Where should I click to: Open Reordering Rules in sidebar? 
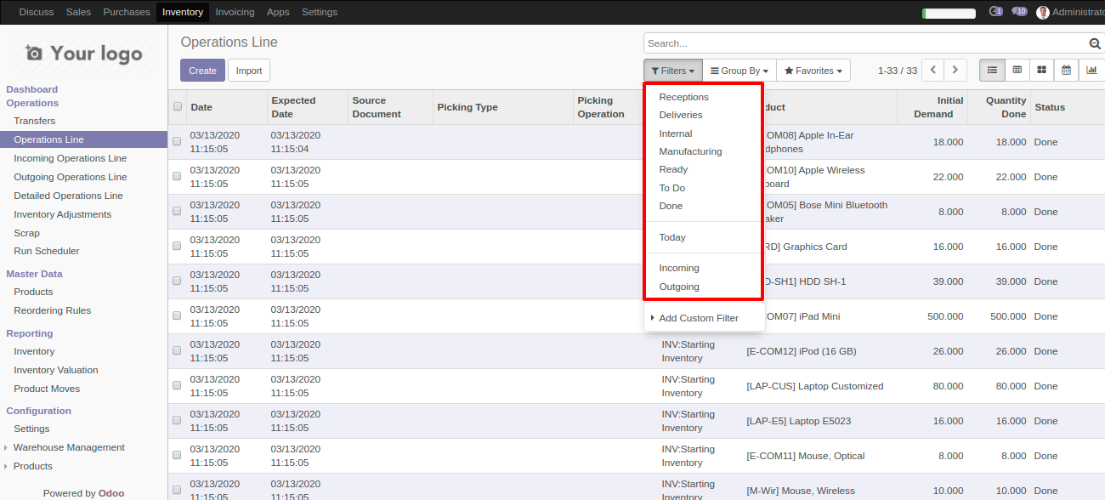53,310
